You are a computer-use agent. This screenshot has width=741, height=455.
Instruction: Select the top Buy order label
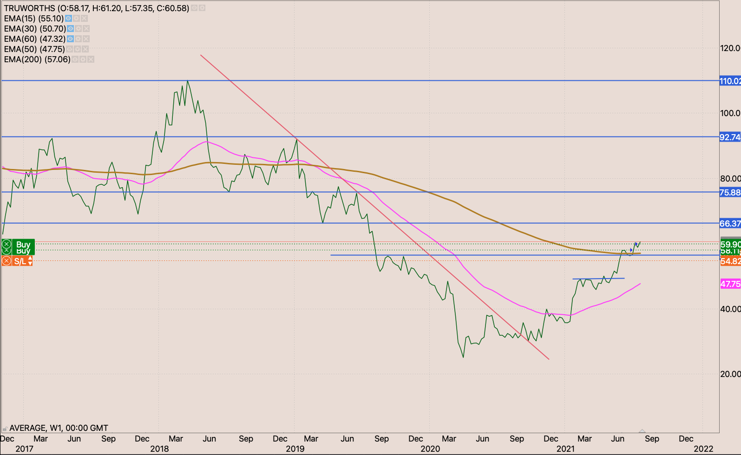23,244
